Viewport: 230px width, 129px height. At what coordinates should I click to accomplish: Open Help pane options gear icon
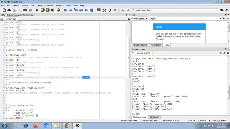228,19
